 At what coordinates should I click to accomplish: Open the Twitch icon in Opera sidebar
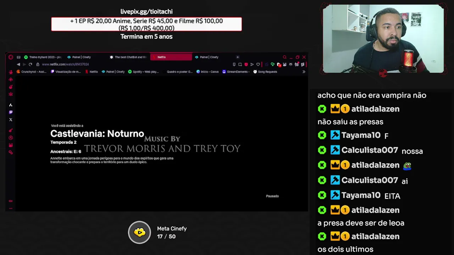point(11,112)
